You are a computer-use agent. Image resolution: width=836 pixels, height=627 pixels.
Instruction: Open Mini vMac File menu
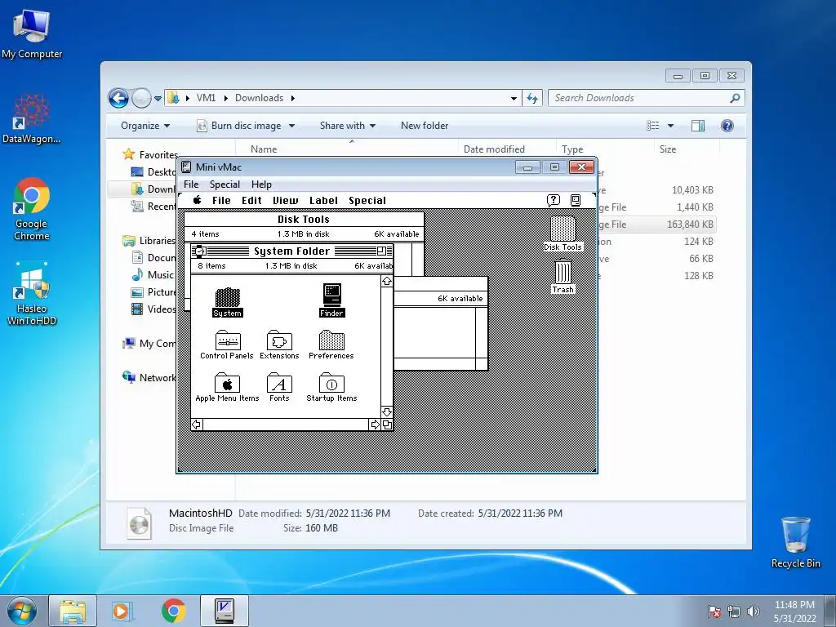(191, 184)
